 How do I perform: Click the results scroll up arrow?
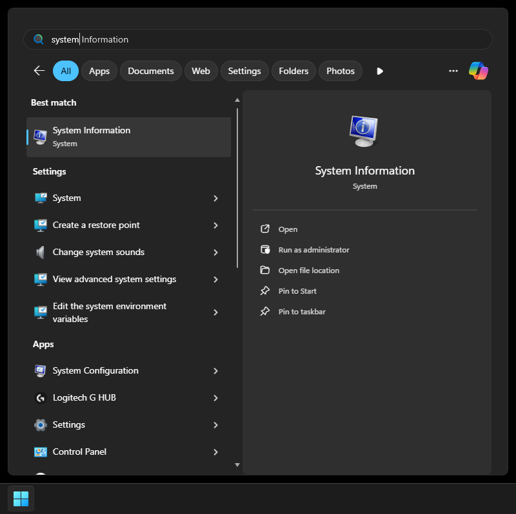237,100
